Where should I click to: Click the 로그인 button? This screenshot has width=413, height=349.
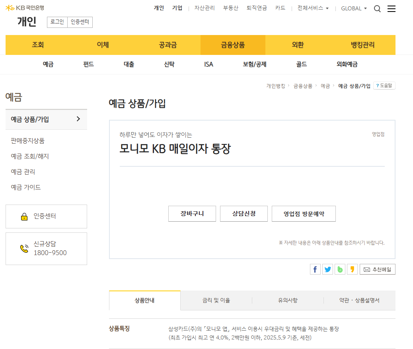[57, 22]
